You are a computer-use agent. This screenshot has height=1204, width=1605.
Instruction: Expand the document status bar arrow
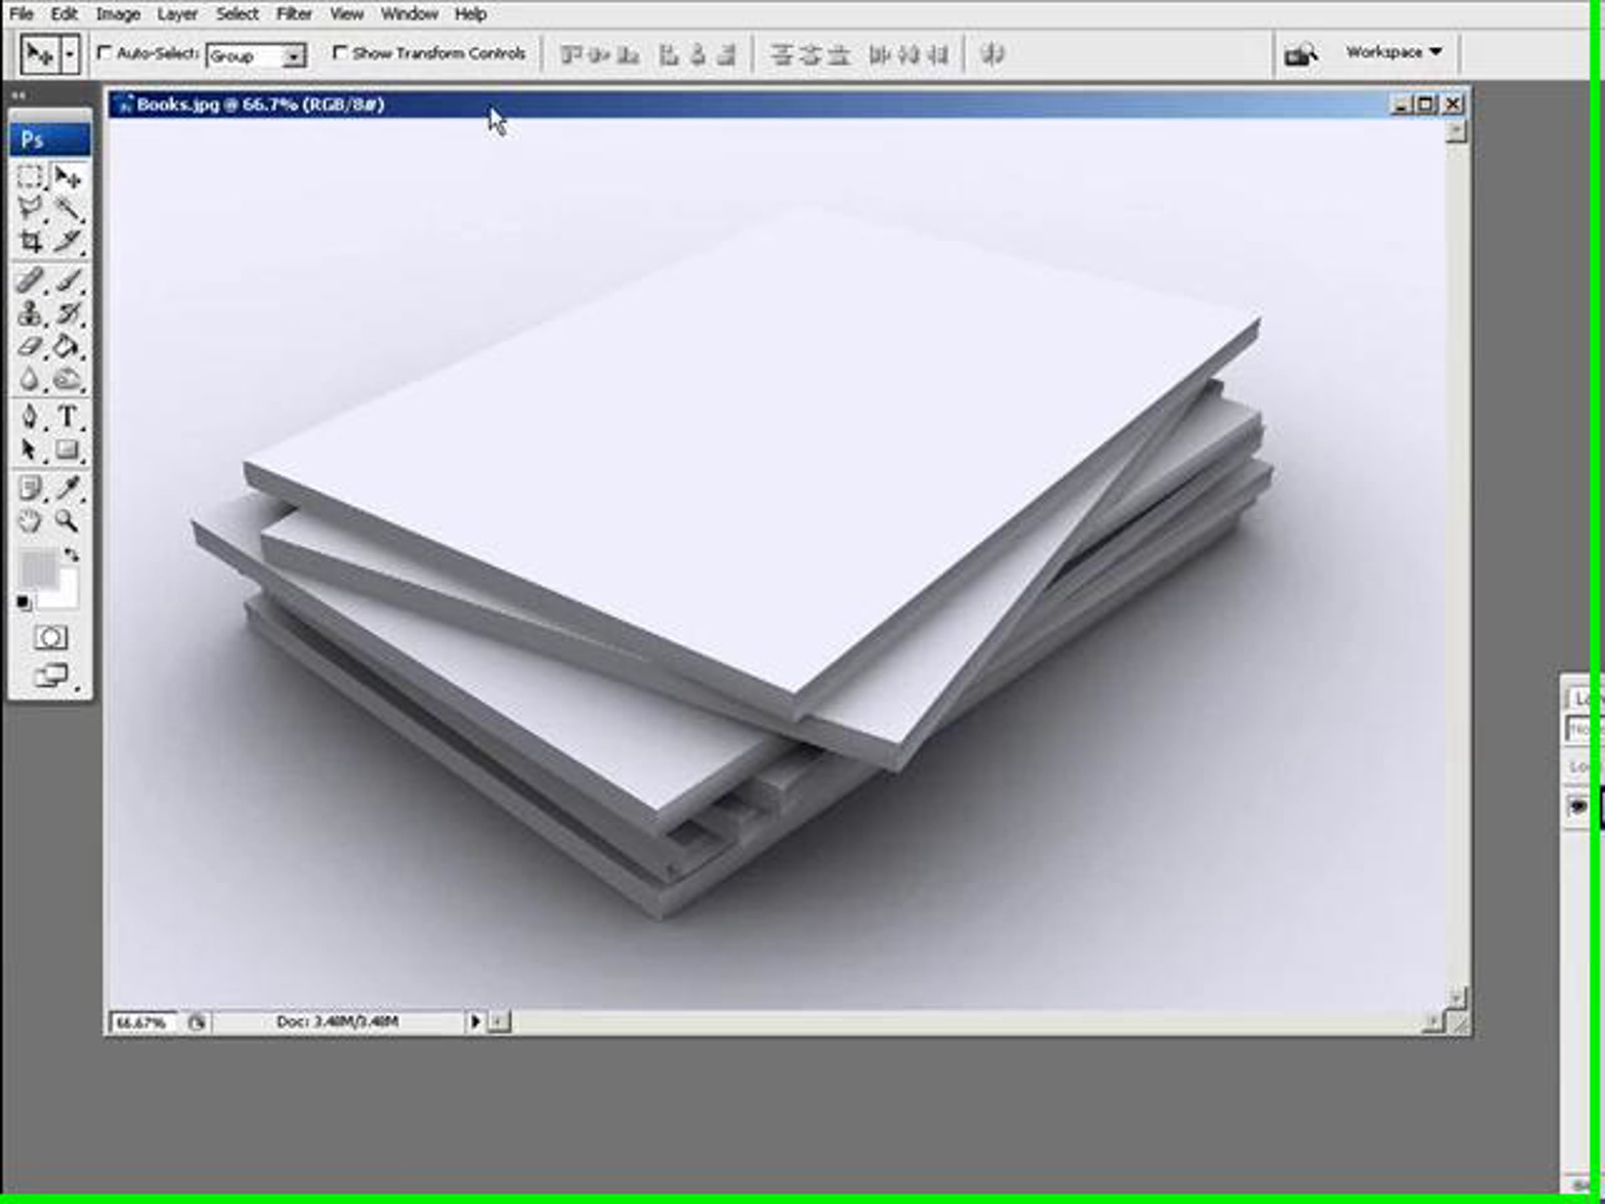click(475, 1022)
